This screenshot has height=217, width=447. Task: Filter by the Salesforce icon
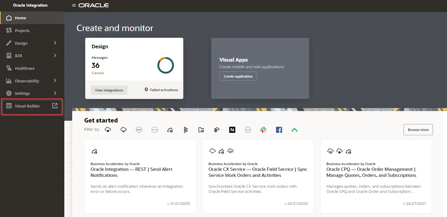(155, 130)
